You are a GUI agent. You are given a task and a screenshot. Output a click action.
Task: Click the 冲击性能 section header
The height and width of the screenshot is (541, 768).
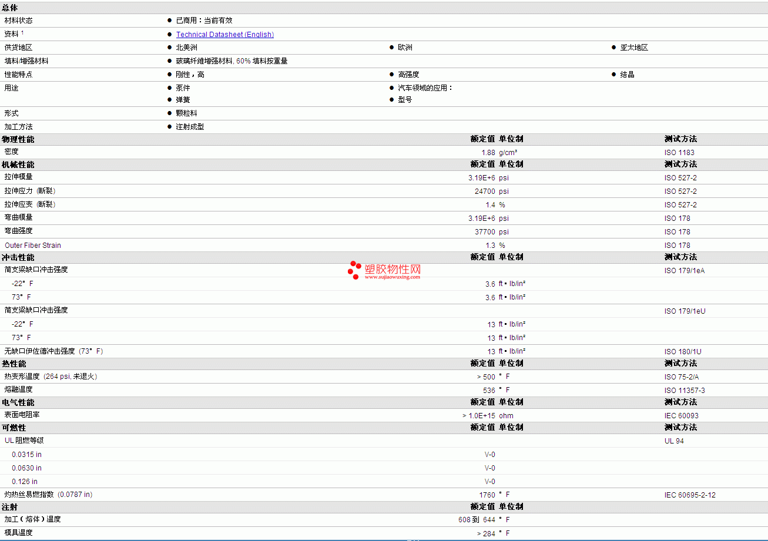click(18, 258)
